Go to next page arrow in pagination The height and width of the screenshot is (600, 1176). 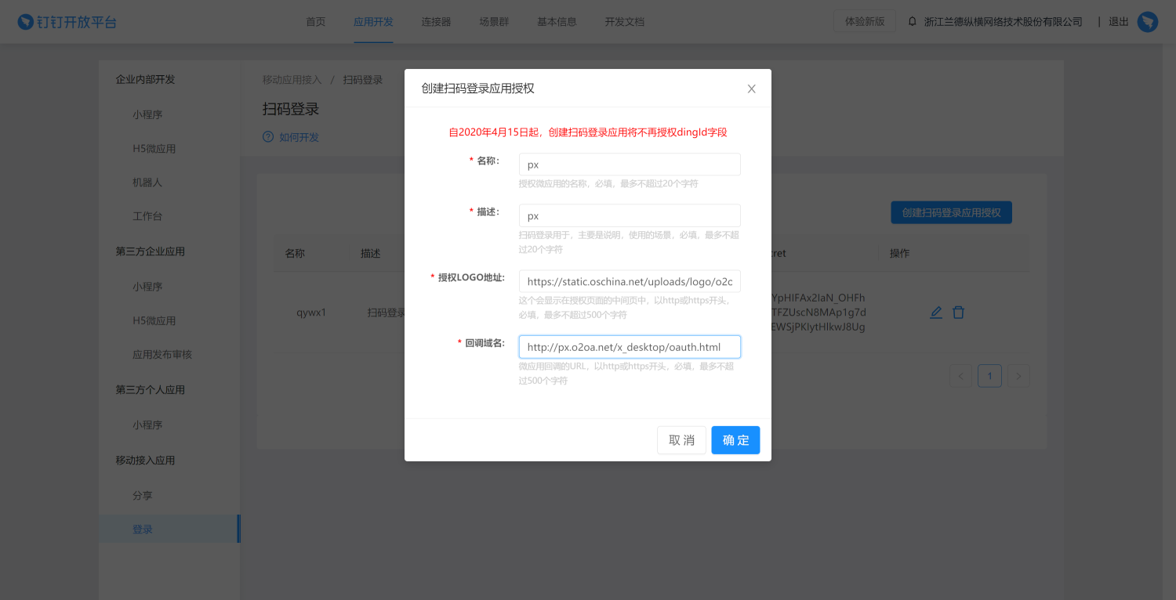1018,376
